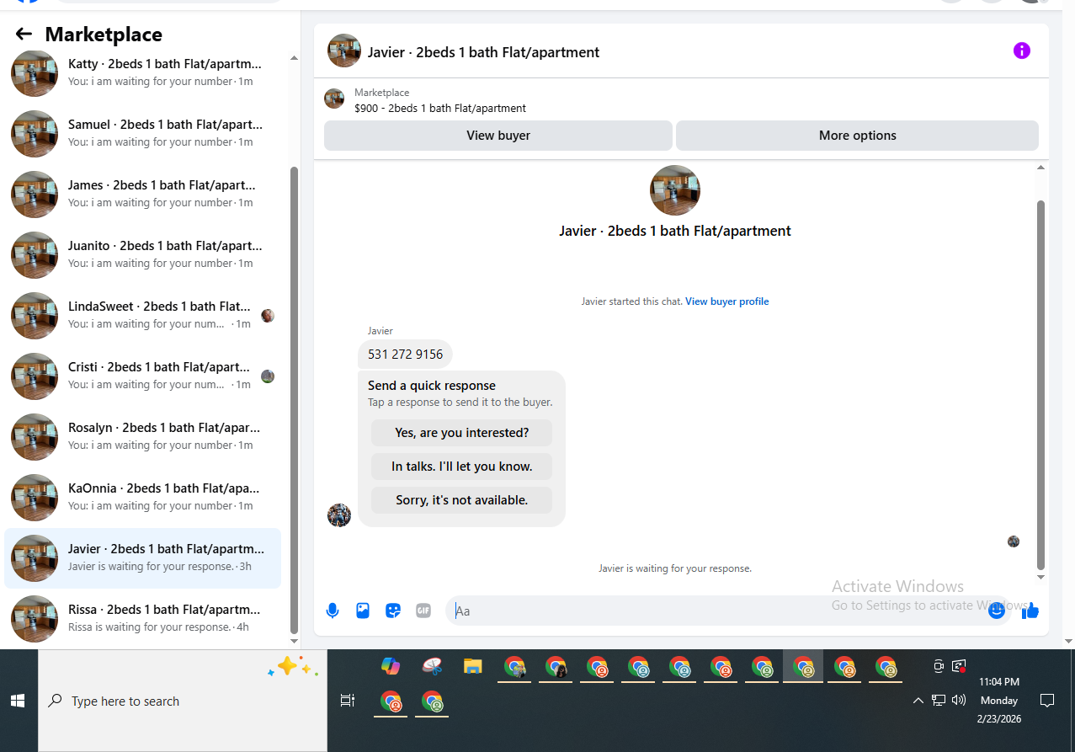The height and width of the screenshot is (752, 1075).
Task: Open the Windows Start menu
Action: click(x=18, y=701)
